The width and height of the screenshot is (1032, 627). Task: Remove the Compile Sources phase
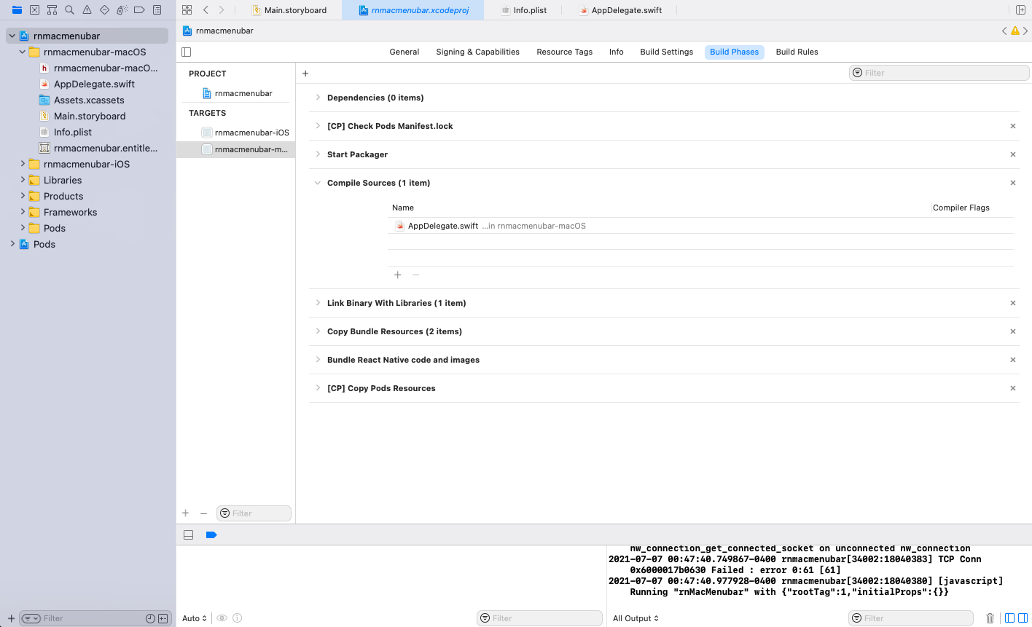pos(1013,183)
